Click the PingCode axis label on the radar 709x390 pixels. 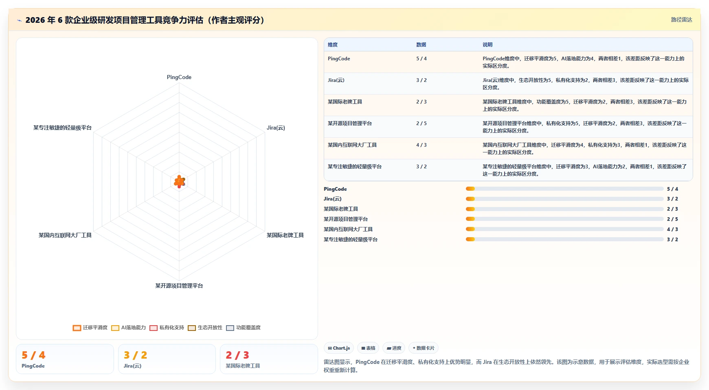pyautogui.click(x=179, y=77)
